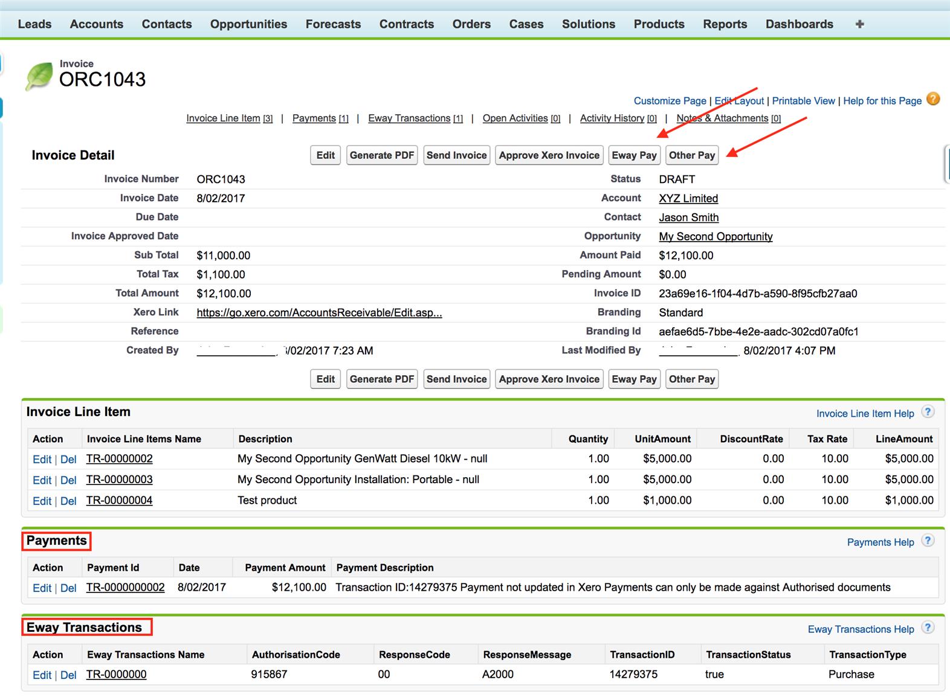Screen dimensions: 950x697
Task: Open the Eway Transactions Help link
Action: tap(861, 629)
